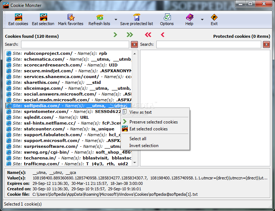275x211 pixels.
Task: Focus the Cookies found search field
Action: [75, 44]
